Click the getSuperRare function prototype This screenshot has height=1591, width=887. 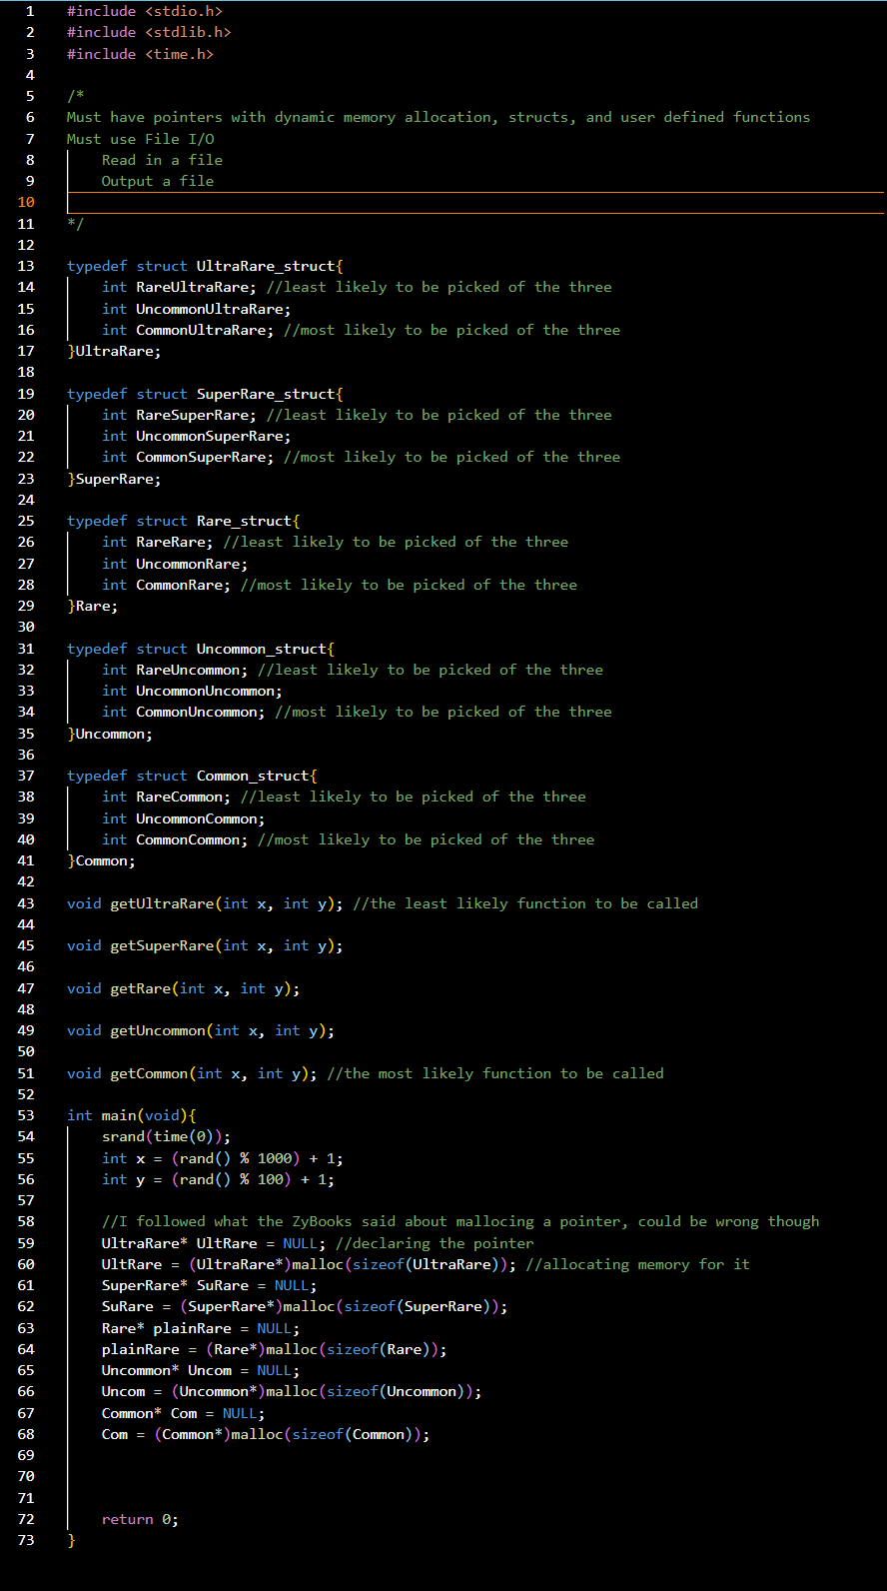(205, 945)
